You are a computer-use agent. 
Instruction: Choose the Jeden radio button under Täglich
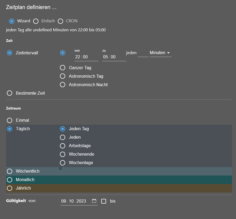click(63, 137)
